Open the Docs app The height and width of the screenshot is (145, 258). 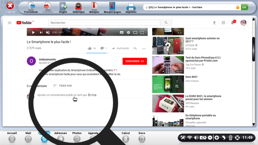tap(142, 137)
